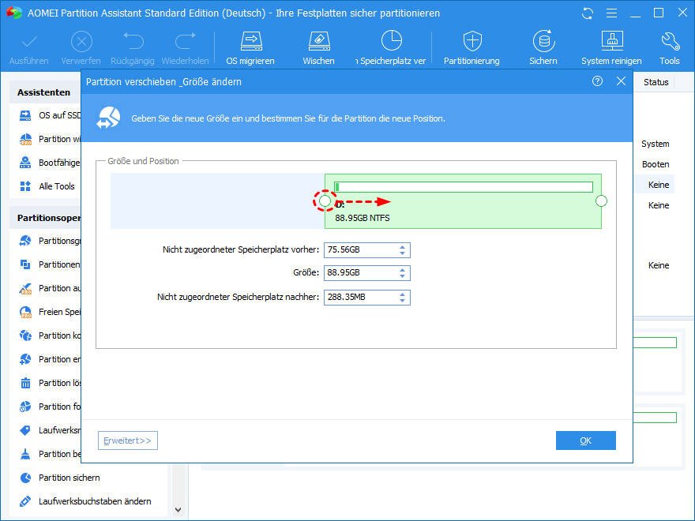This screenshot has height=521, width=695.
Task: Open the Sichern backup tool
Action: tap(543, 48)
